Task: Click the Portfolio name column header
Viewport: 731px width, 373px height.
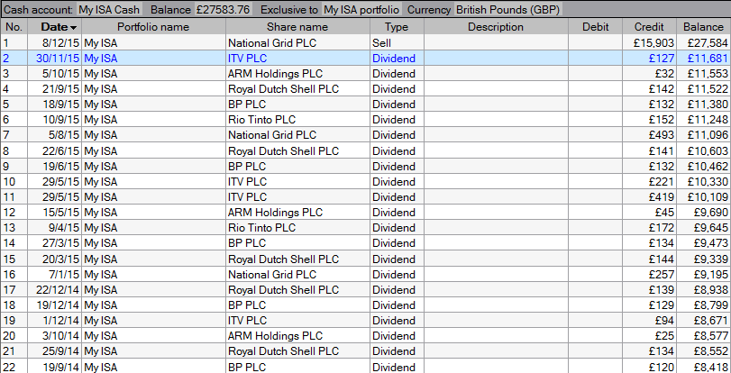Action: pyautogui.click(x=153, y=27)
